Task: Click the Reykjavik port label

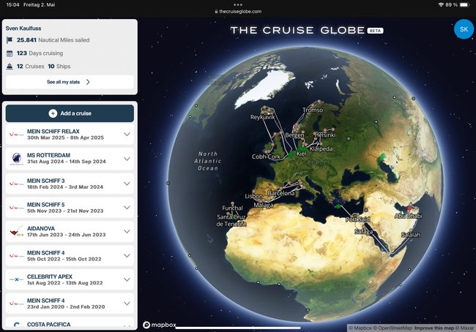Action: 263,117
